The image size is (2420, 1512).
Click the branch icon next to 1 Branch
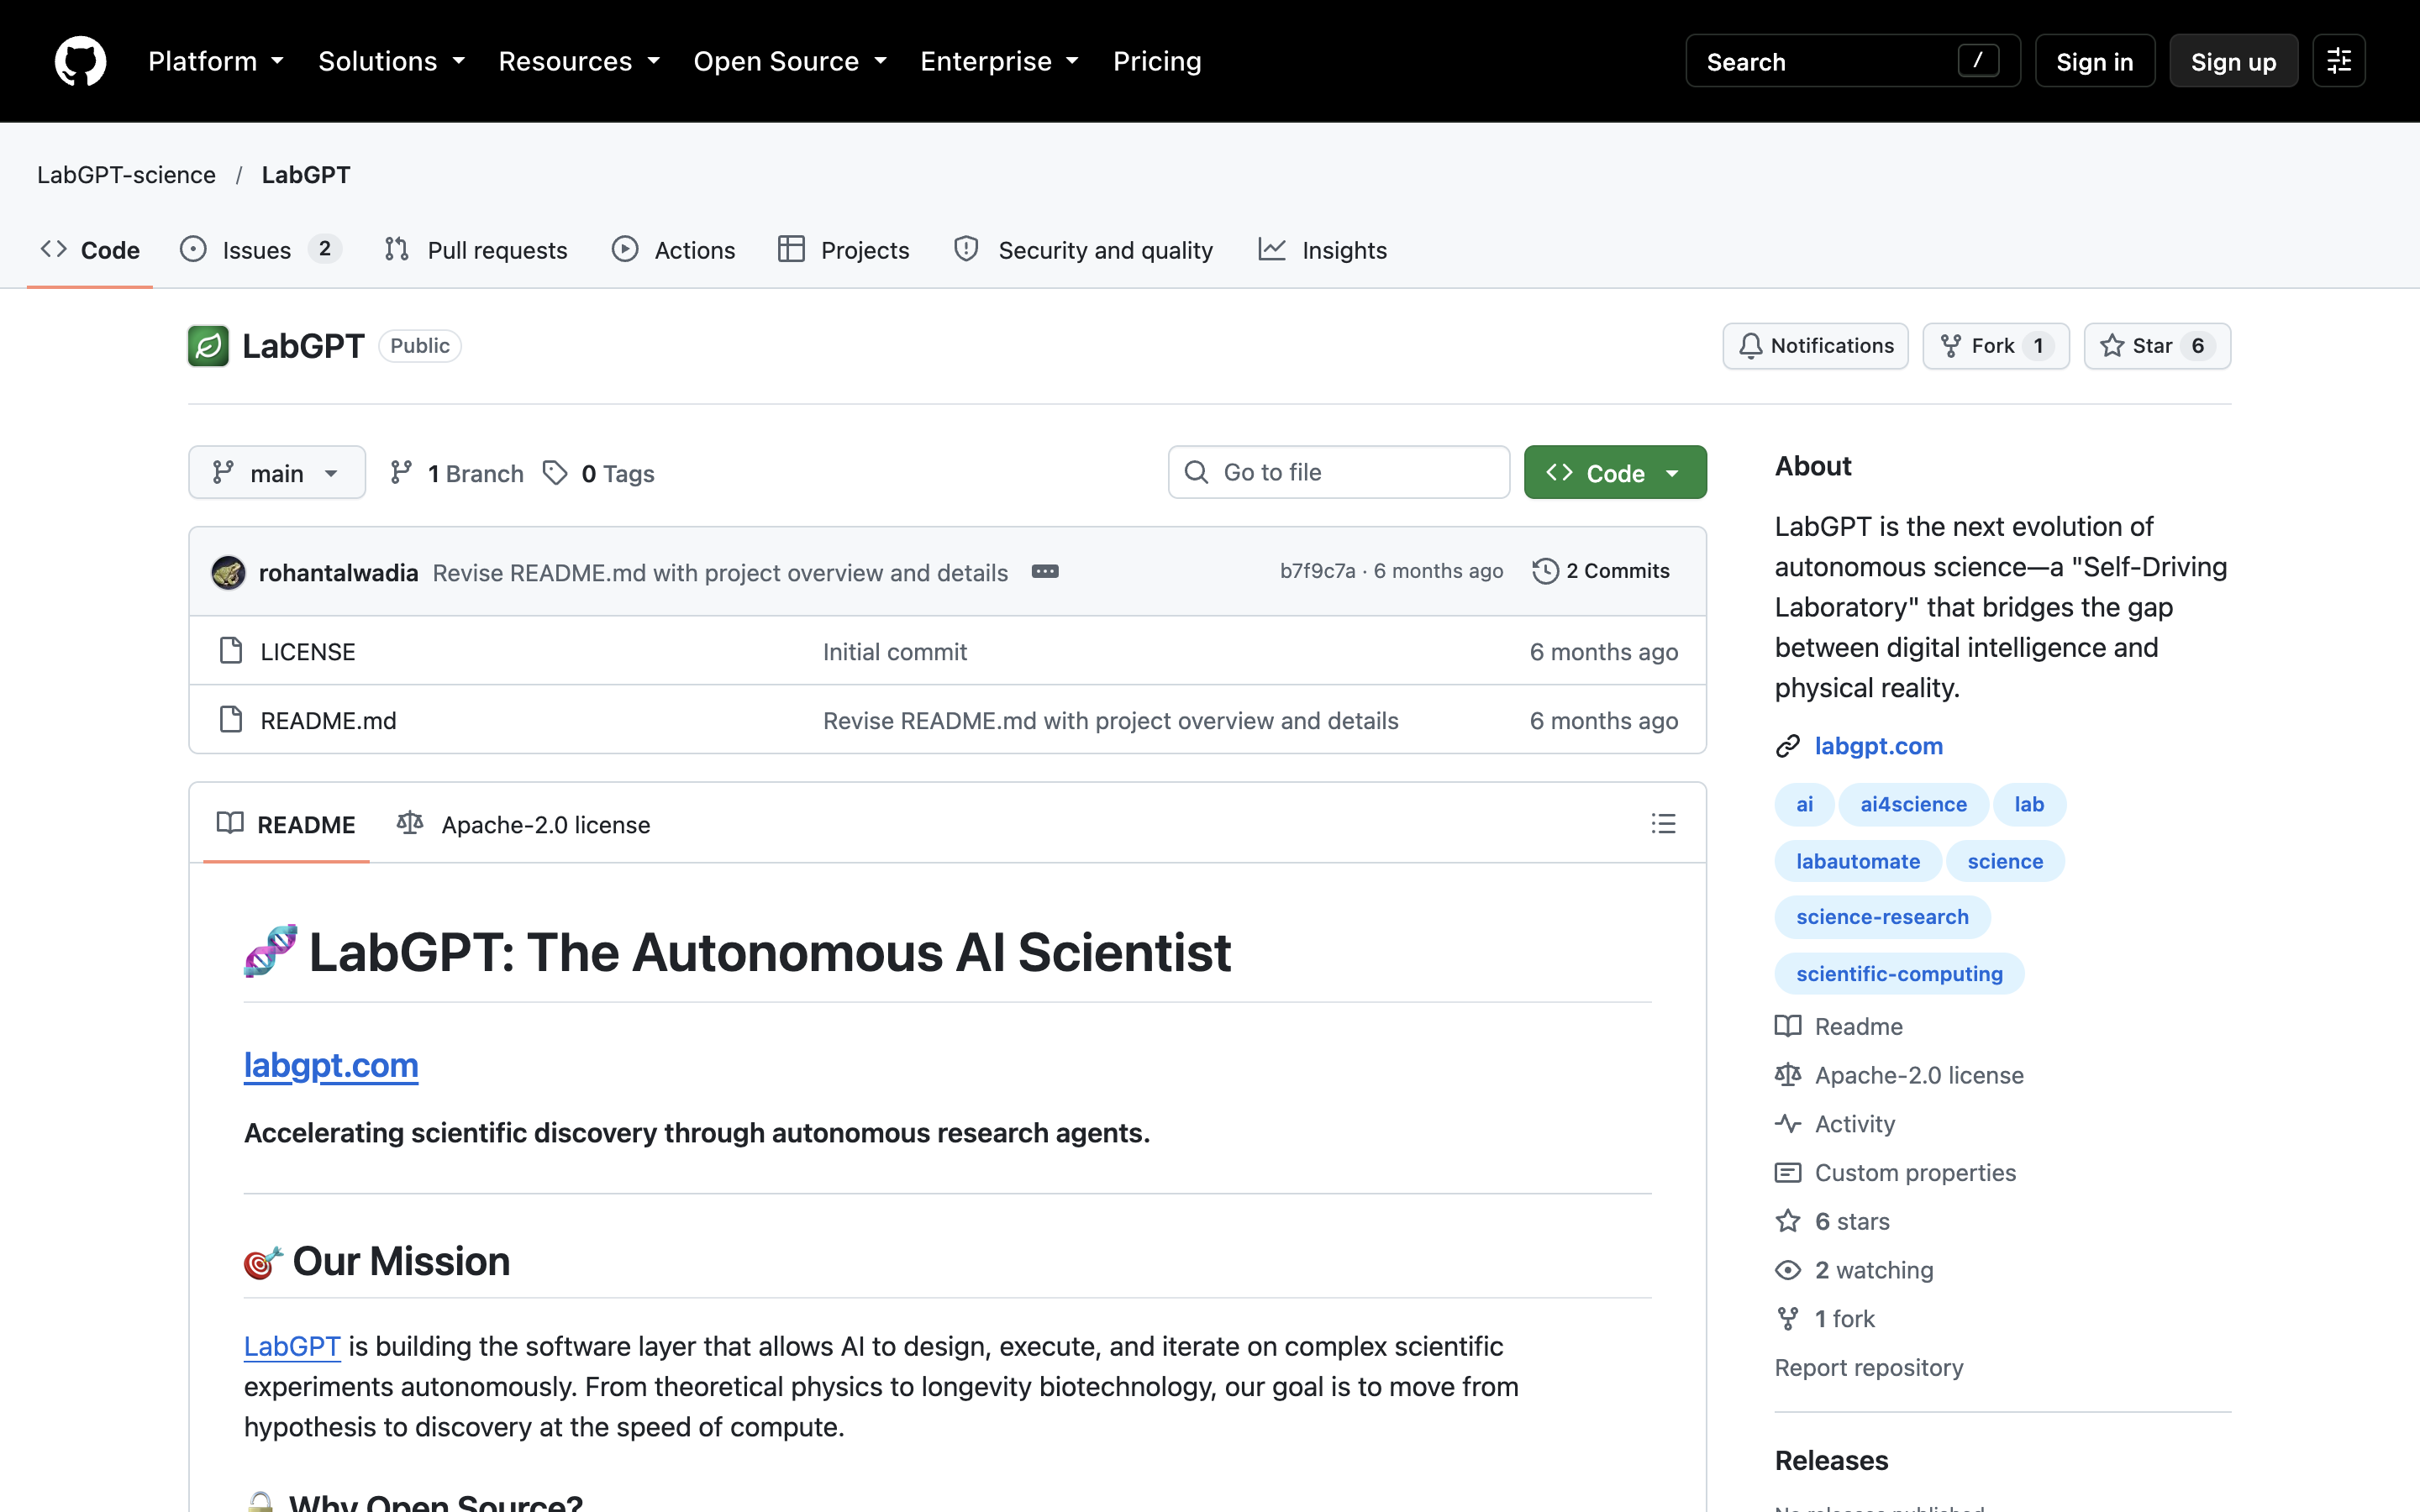401,473
